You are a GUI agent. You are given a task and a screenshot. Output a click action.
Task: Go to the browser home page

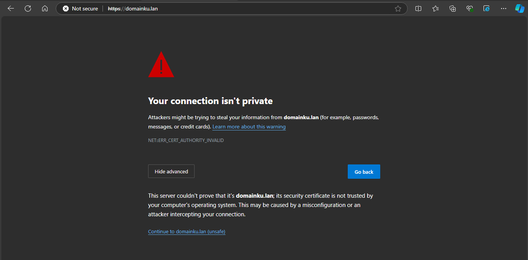[x=44, y=8]
